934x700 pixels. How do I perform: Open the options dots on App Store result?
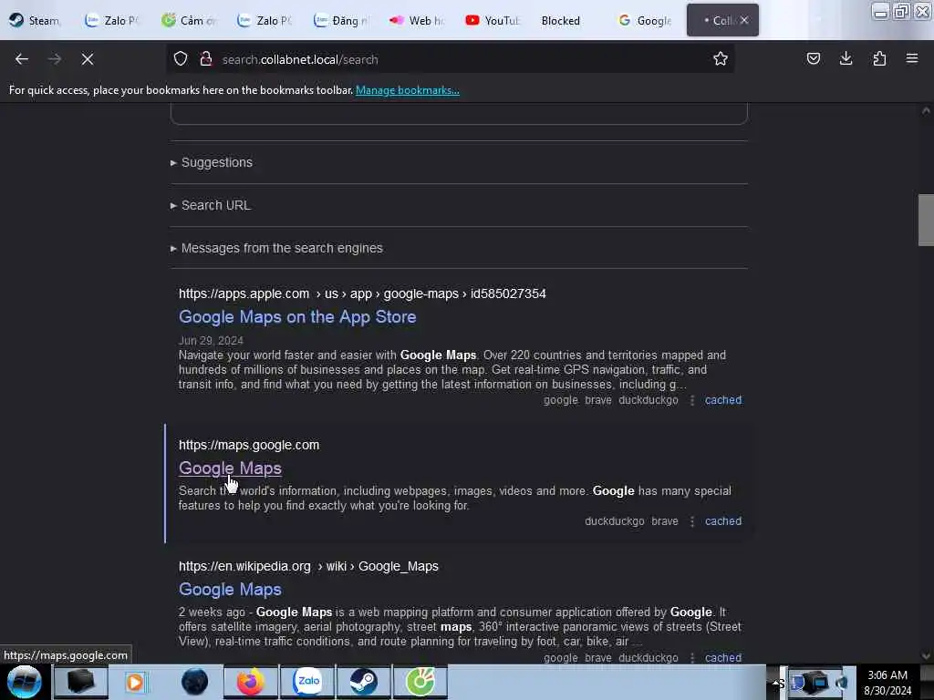691,401
